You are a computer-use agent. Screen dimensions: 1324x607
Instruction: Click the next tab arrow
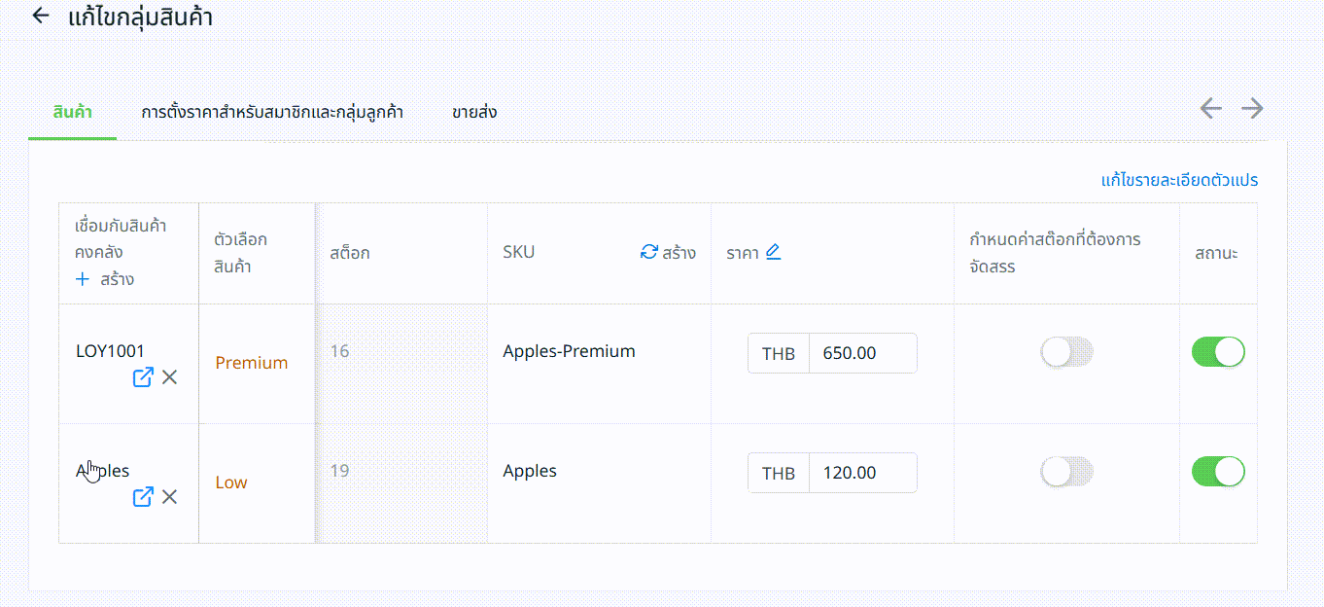tap(1253, 108)
